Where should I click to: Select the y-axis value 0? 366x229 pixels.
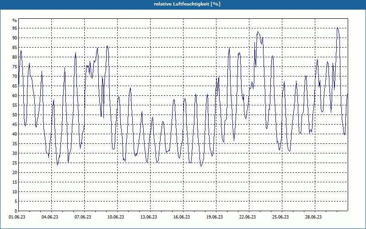pyautogui.click(x=16, y=211)
